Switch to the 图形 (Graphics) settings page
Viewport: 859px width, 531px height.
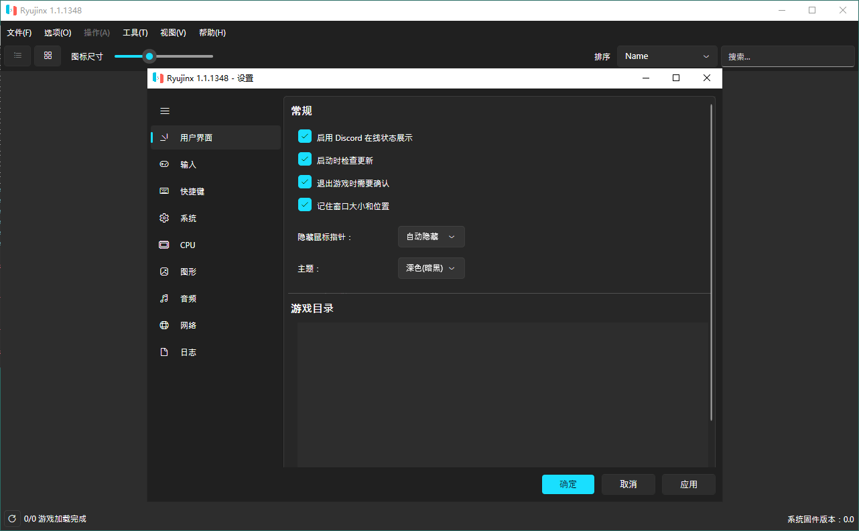(188, 272)
